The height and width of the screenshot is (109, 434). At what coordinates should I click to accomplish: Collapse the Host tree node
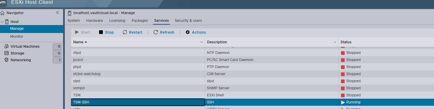2,22
